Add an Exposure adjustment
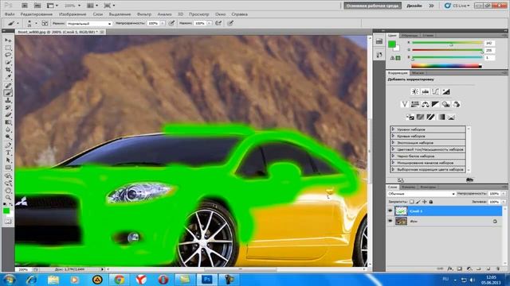The width and height of the screenshot is (510, 286). (446, 92)
